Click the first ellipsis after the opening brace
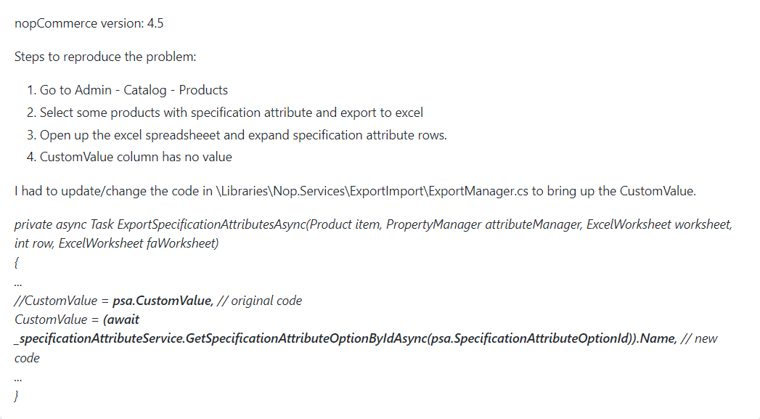760x419 pixels. pos(18,282)
